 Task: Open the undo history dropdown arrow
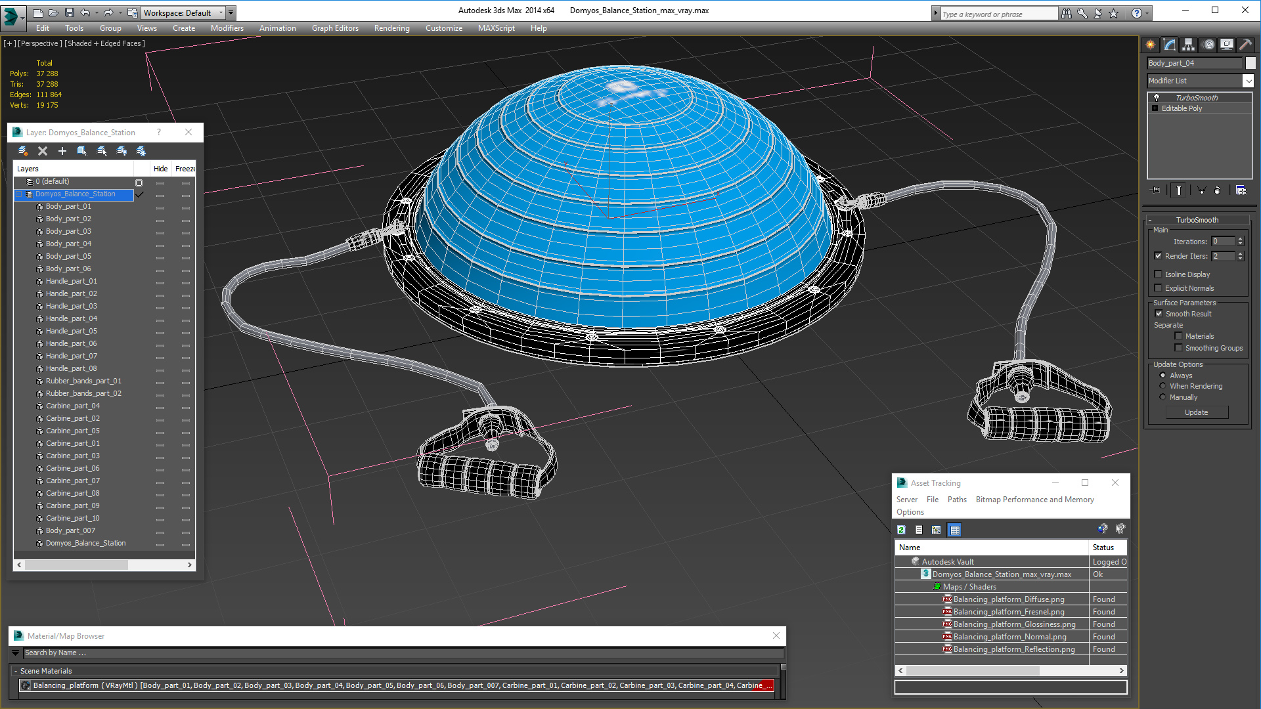click(x=97, y=12)
